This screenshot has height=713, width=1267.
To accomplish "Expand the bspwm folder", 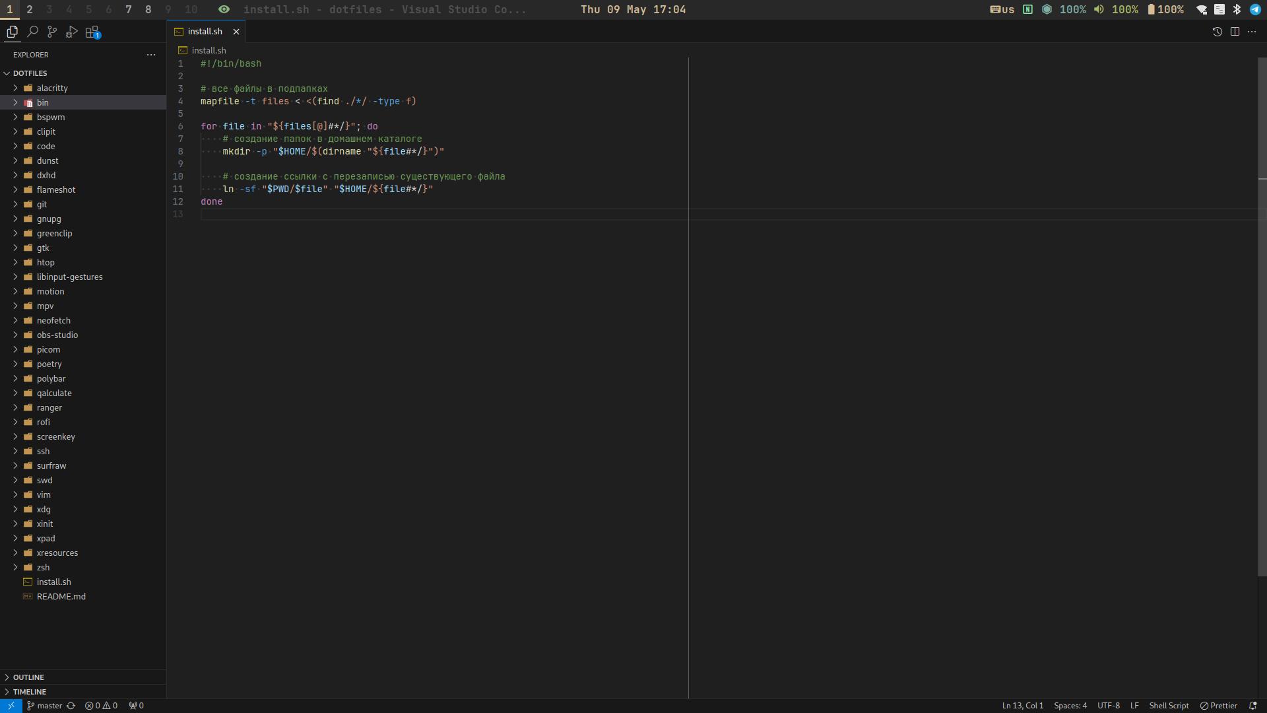I will [83, 117].
